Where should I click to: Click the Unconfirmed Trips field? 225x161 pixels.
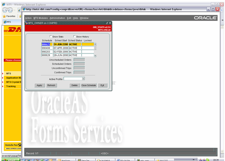point(79,68)
